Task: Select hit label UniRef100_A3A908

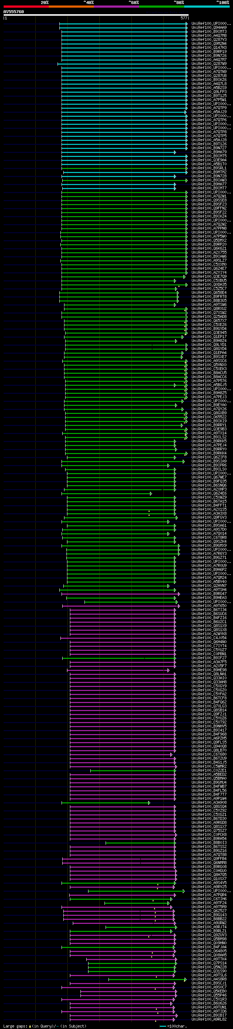Action: [209, 803]
